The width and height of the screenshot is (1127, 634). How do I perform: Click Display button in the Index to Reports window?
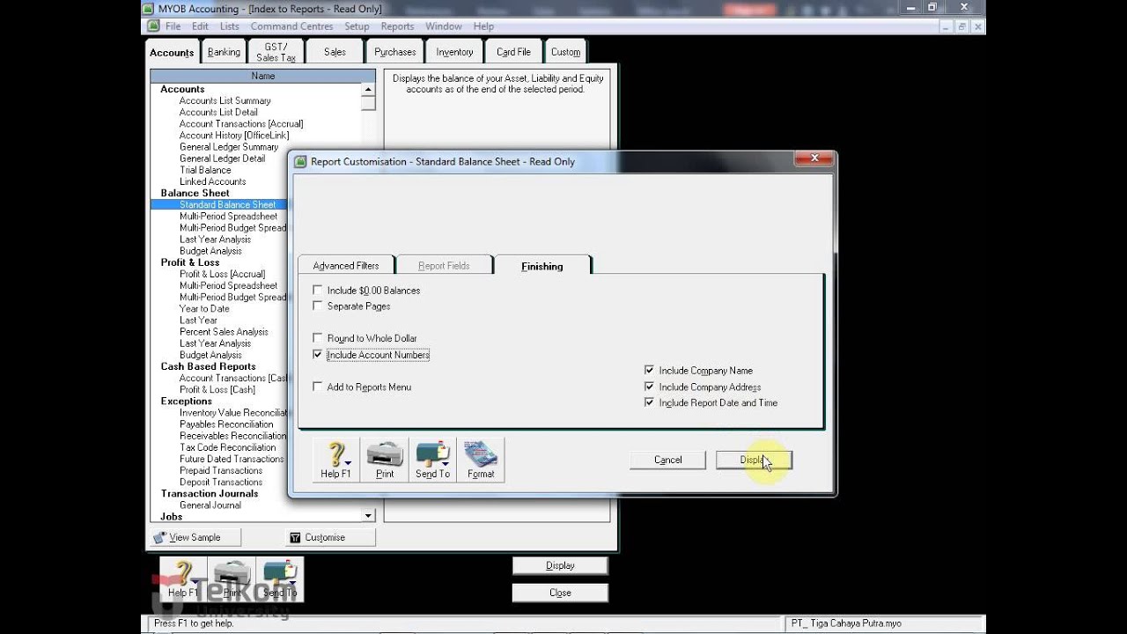560,565
